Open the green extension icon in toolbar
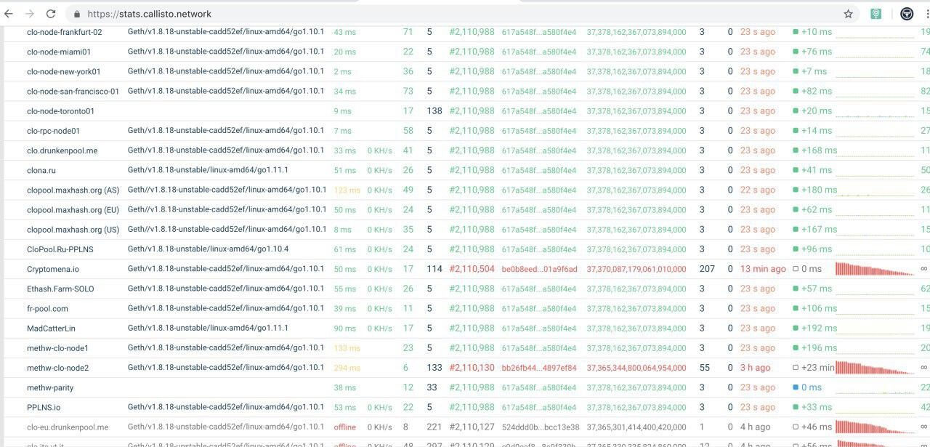This screenshot has width=930, height=447. click(876, 14)
